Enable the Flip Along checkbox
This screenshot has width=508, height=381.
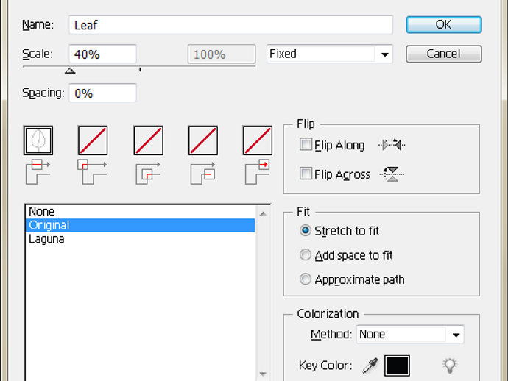[306, 144]
